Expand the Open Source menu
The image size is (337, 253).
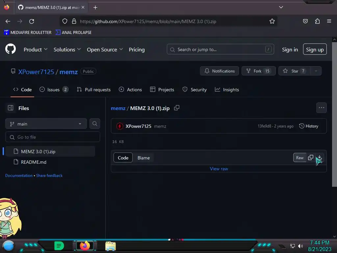click(x=105, y=49)
